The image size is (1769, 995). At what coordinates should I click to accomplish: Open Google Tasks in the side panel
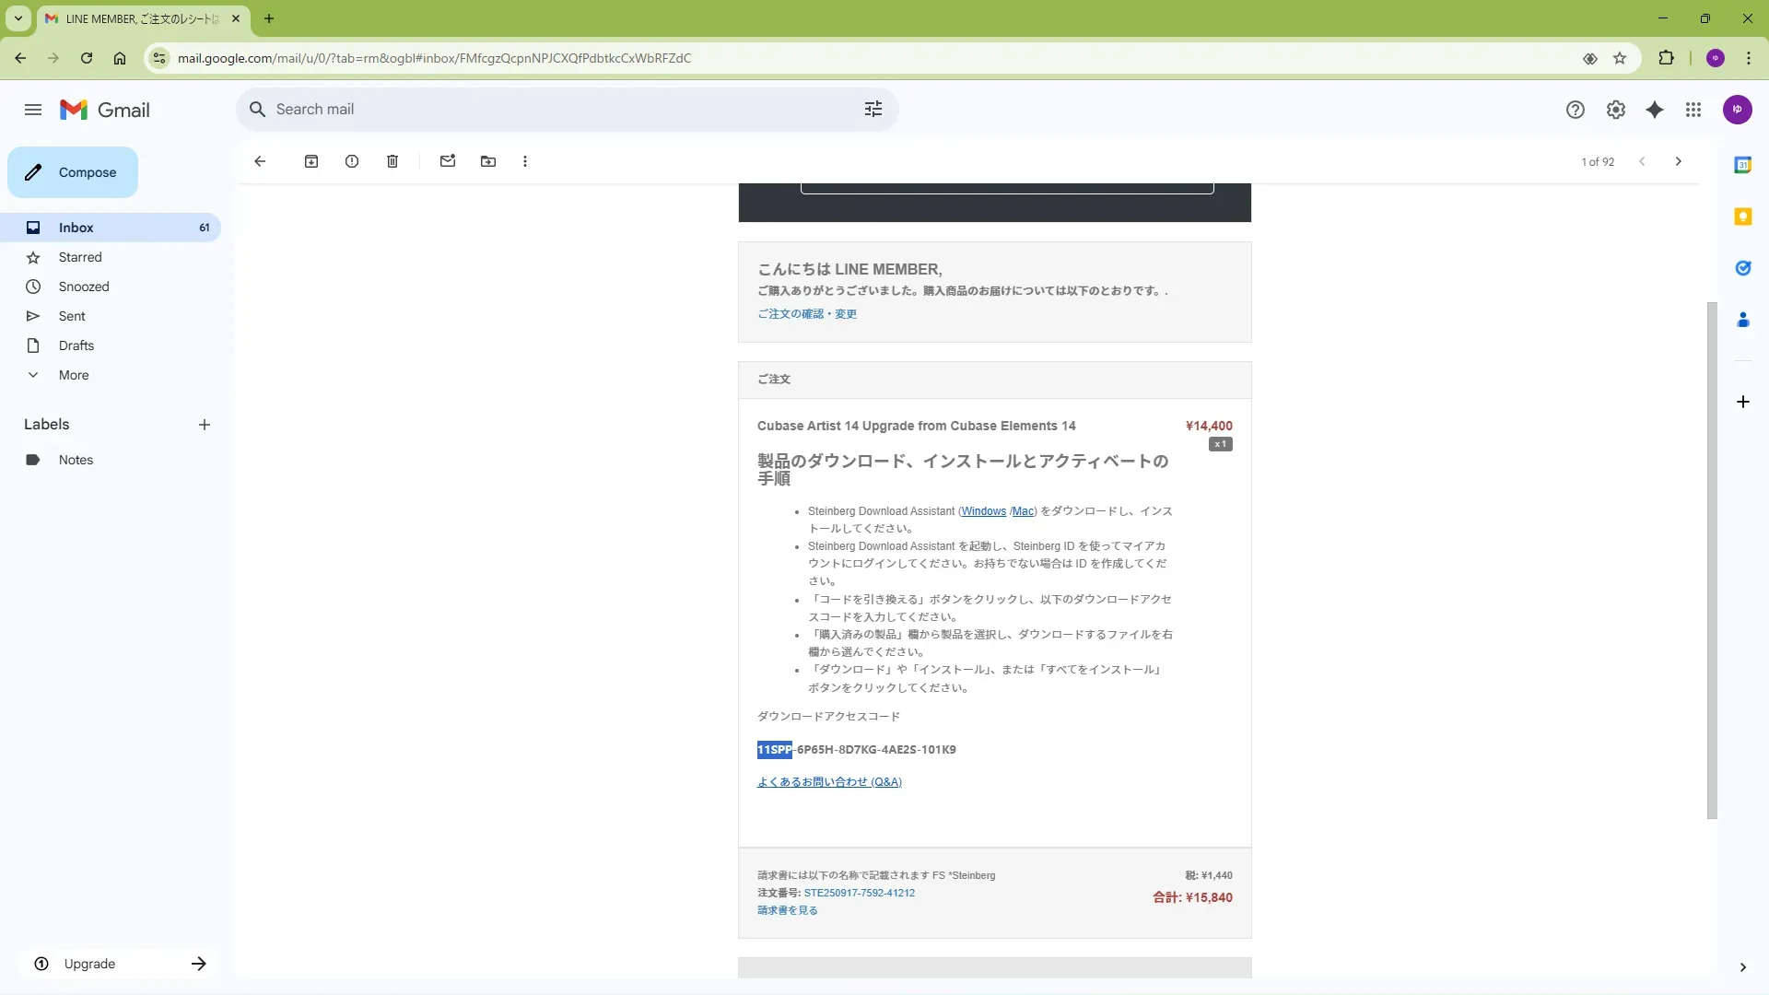[1742, 268]
